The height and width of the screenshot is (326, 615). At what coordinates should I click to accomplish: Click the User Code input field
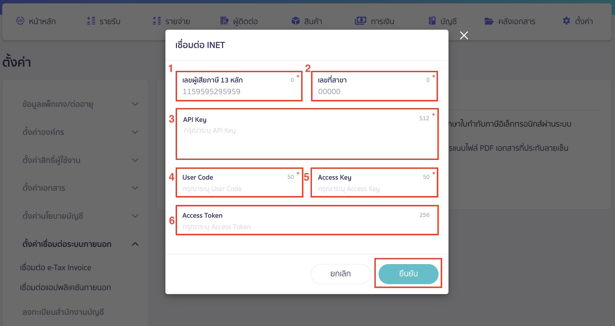(239, 189)
